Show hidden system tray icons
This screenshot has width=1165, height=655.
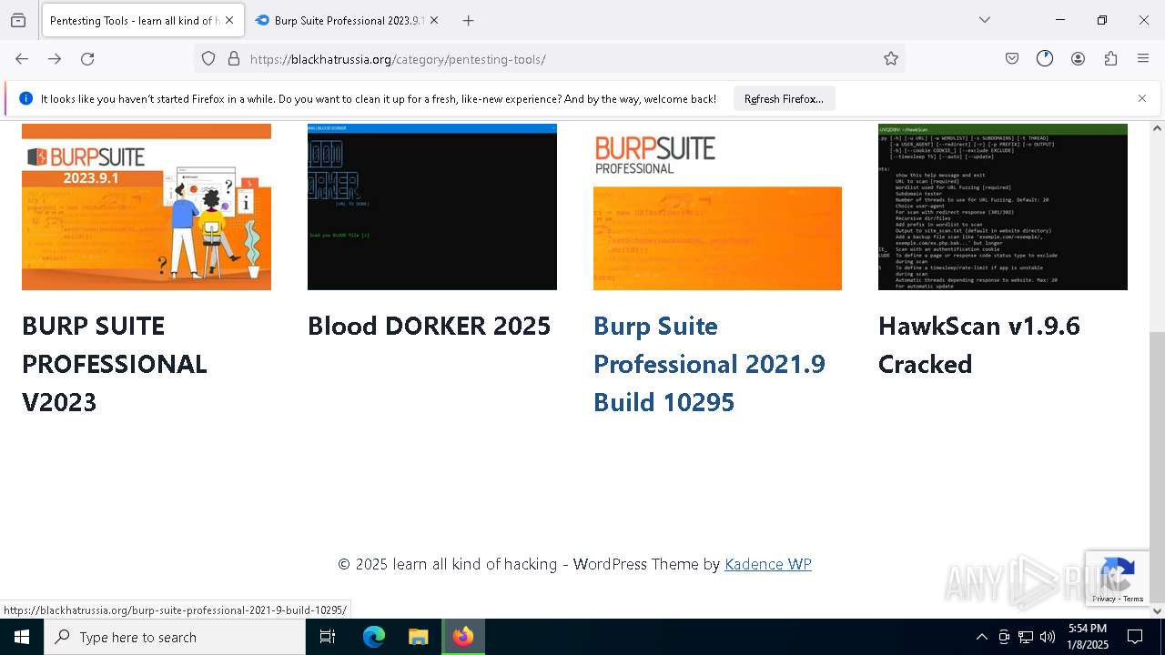pos(981,637)
